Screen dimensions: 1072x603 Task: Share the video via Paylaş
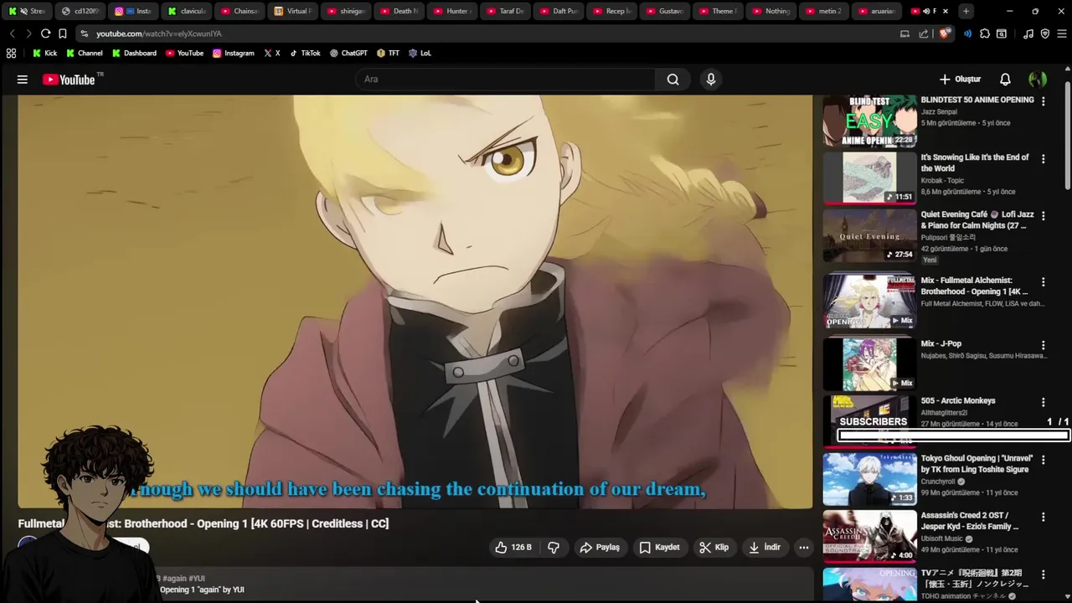[600, 548]
